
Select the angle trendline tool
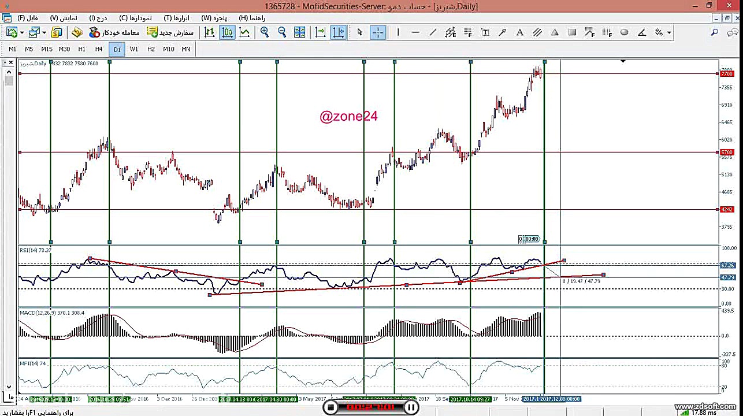coord(641,32)
